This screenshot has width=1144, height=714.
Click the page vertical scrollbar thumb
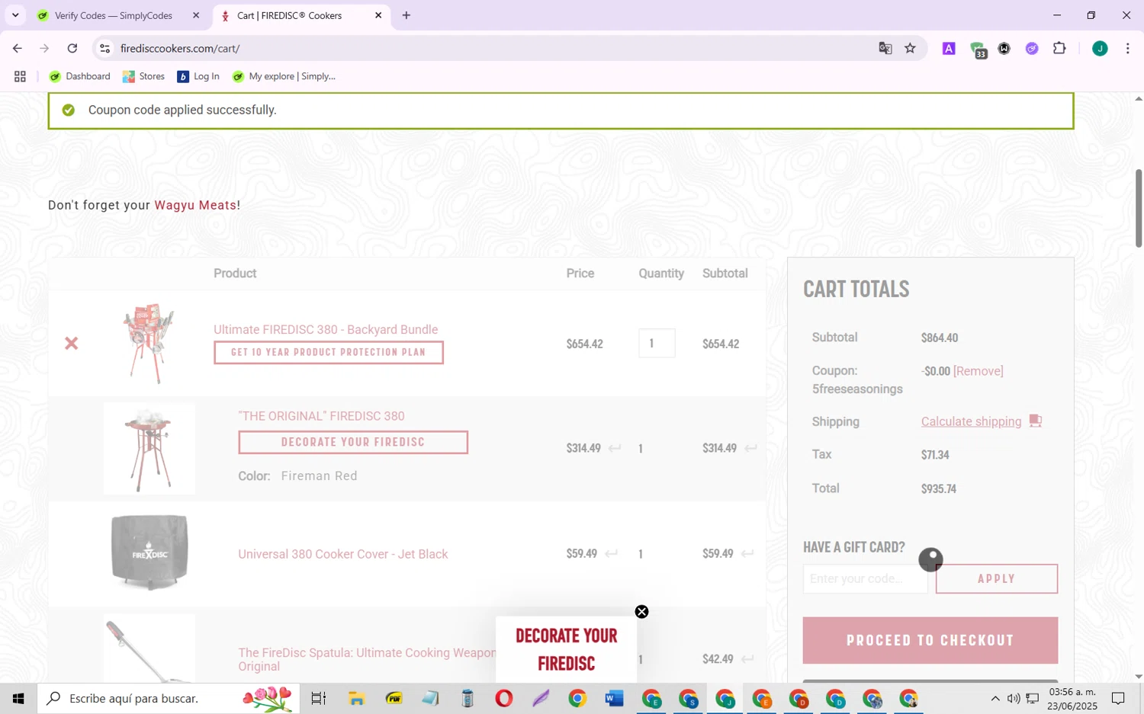(x=1139, y=208)
